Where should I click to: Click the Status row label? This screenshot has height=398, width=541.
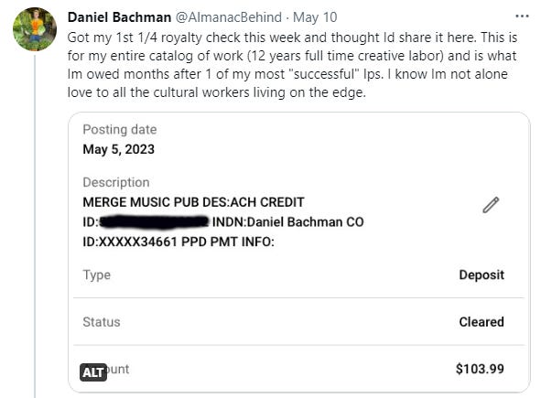pos(102,322)
